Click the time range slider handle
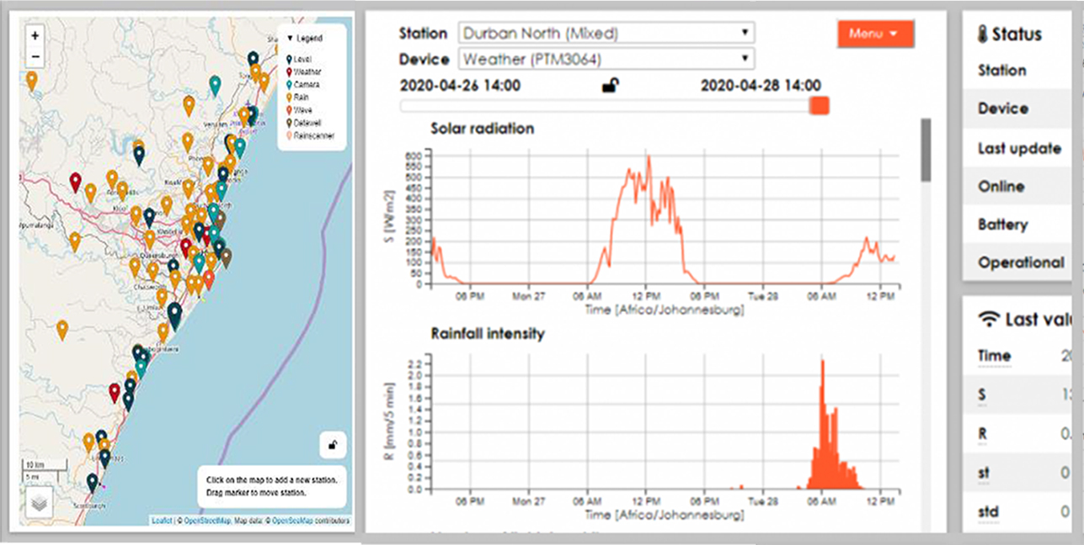 [x=819, y=105]
